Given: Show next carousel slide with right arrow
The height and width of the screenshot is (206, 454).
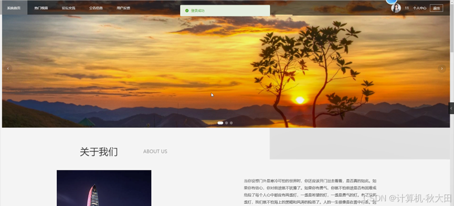Looking at the screenshot, I should click(x=441, y=69).
